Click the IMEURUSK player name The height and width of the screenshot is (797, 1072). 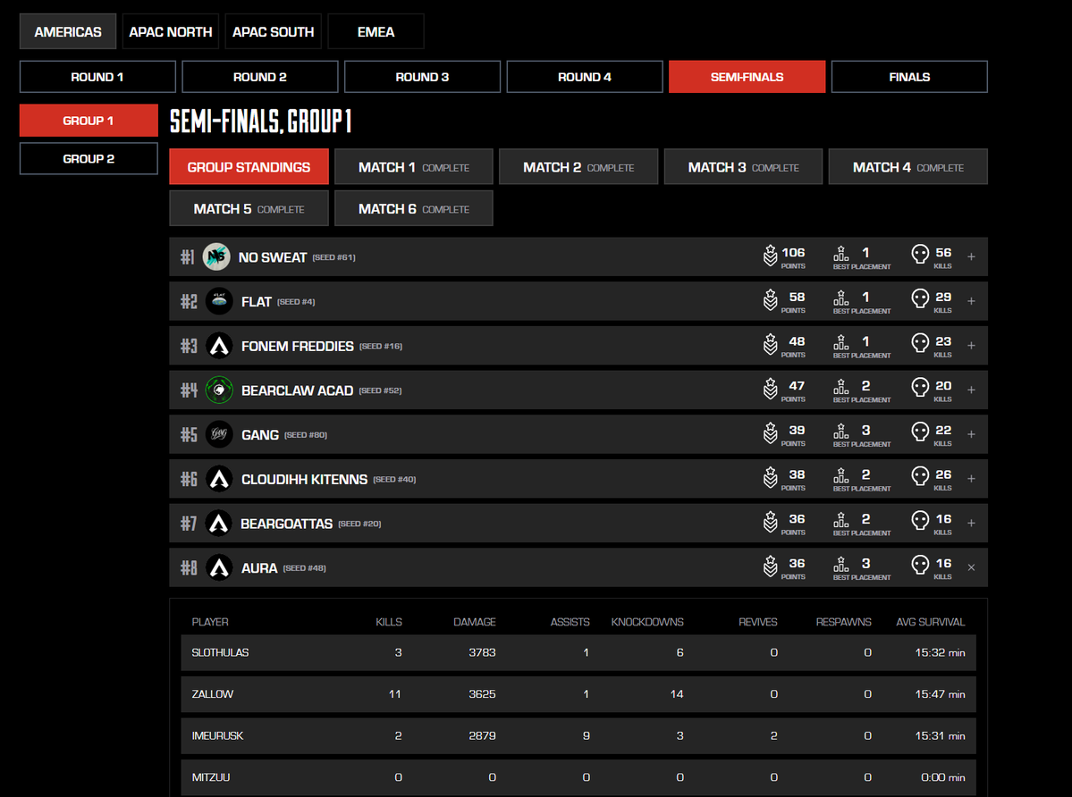point(217,735)
